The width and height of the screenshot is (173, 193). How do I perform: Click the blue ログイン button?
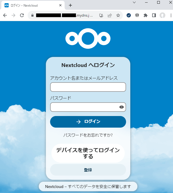88,122
